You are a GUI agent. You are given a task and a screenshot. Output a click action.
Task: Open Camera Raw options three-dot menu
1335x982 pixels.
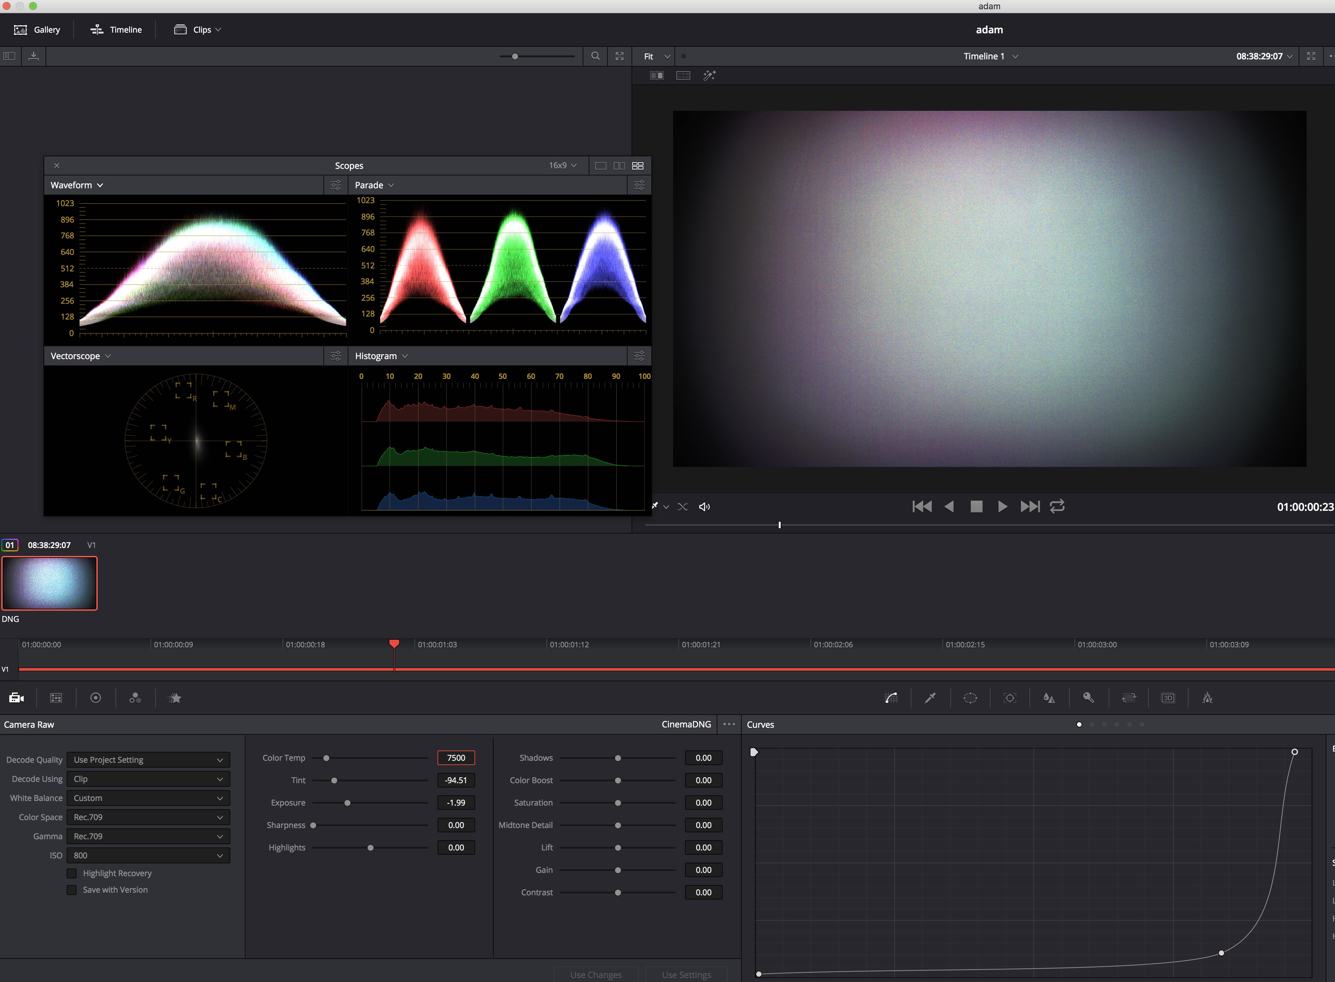point(729,724)
